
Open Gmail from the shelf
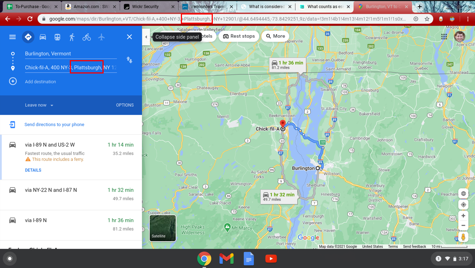pyautogui.click(x=227, y=259)
